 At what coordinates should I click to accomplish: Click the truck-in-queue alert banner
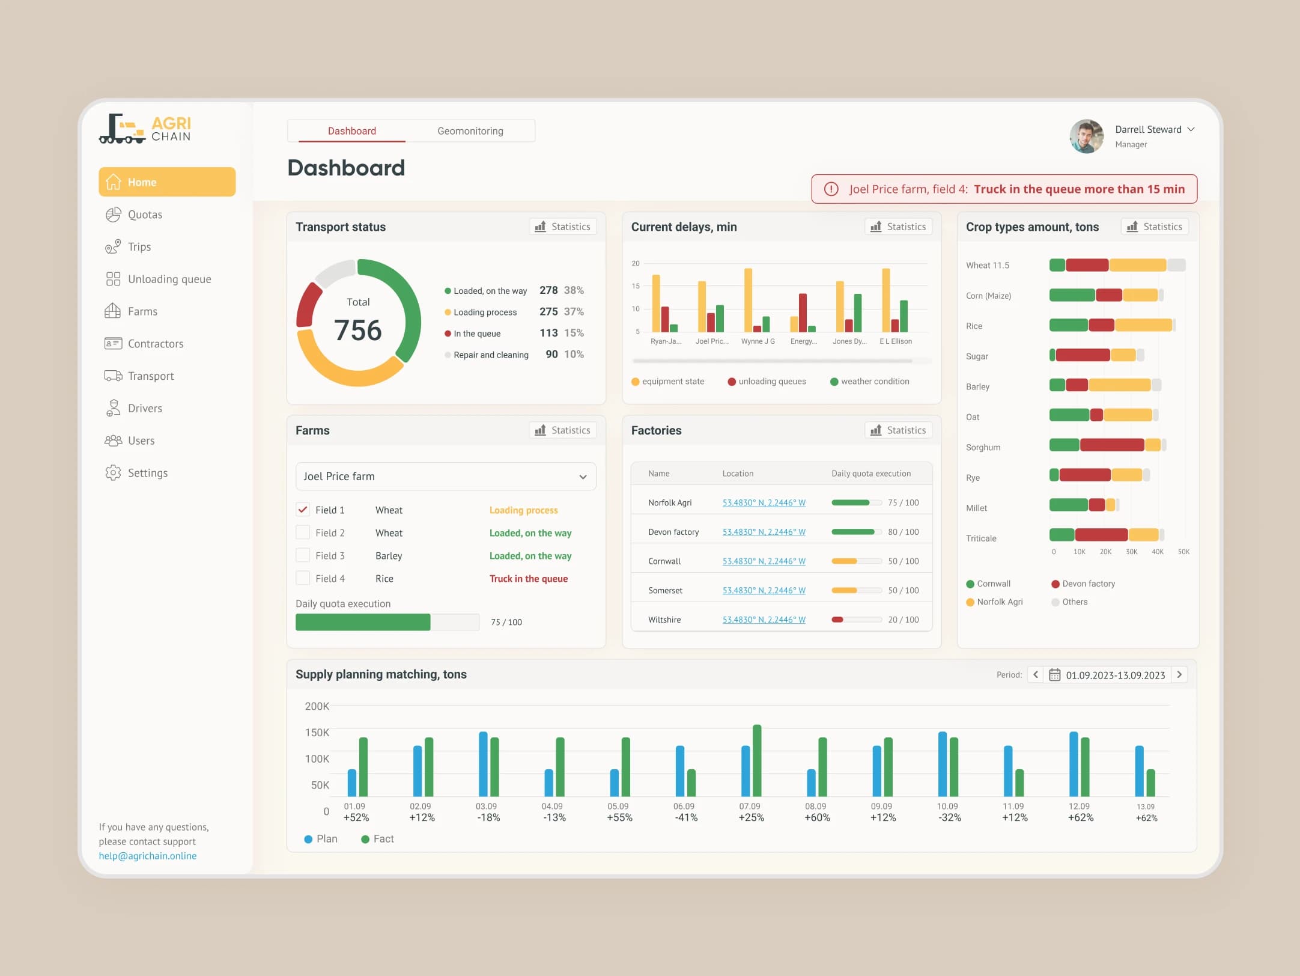click(x=1004, y=189)
